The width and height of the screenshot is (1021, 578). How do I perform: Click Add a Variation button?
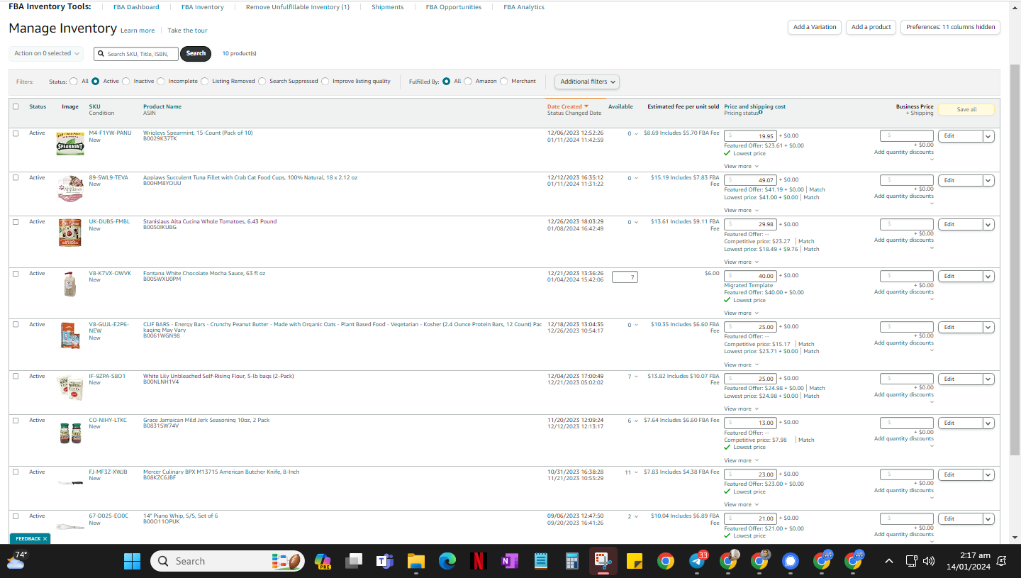[x=815, y=27]
